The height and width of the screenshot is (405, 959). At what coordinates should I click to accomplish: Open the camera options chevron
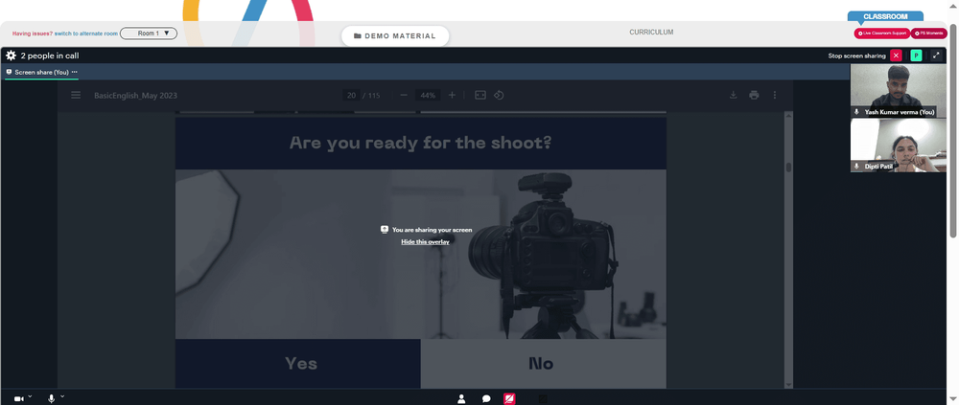30,397
